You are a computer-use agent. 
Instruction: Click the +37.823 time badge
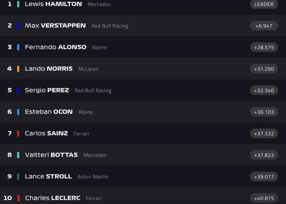pyautogui.click(x=264, y=155)
